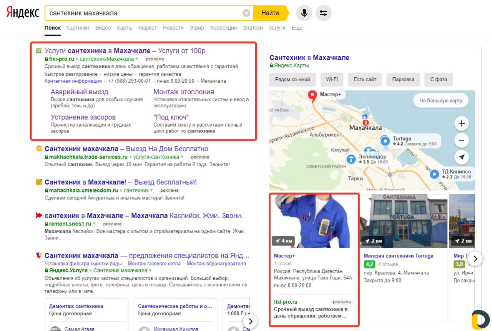Open the Устранение засоров sitelink
This screenshot has height=331, width=492.
[x=83, y=117]
